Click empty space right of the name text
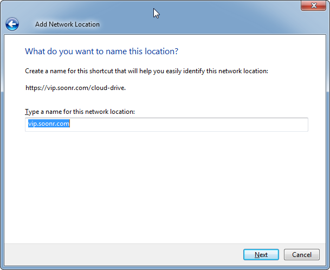The image size is (330, 270). click(x=217, y=124)
